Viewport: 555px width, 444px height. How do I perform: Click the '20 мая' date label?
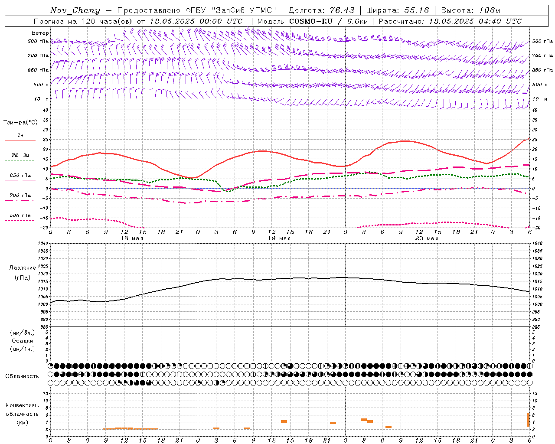[x=426, y=238]
